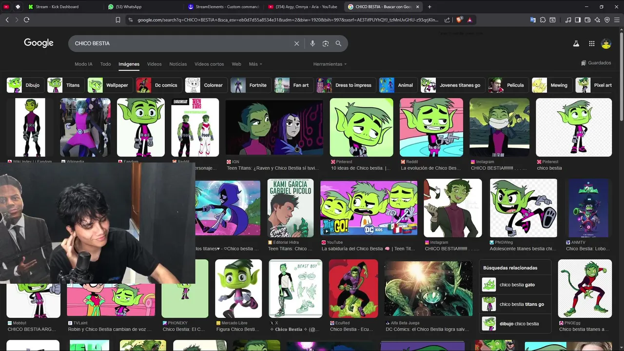Open related search chico bestia titans go
This screenshot has height=351, width=624.
point(515,304)
